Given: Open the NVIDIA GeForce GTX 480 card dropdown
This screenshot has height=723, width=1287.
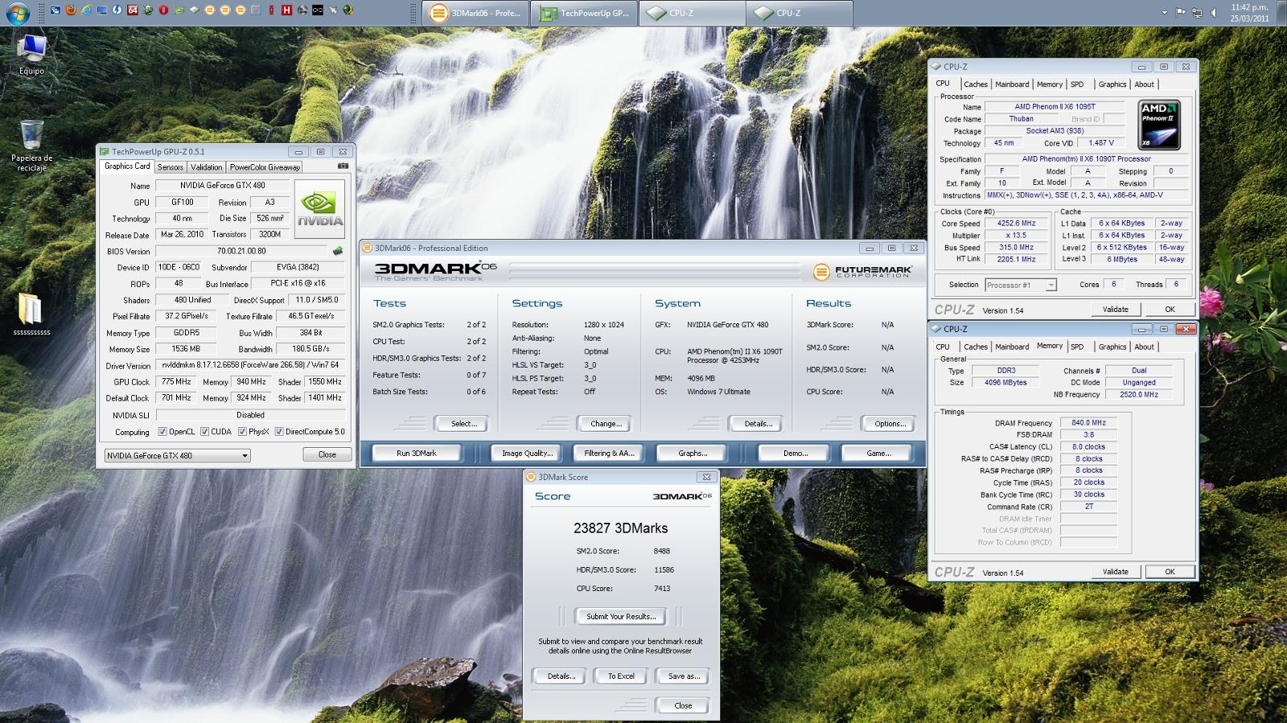Looking at the screenshot, I should coord(177,455).
